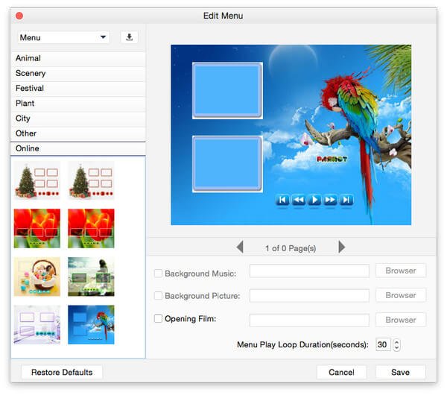
Task: Choose the parrot menu template
Action: point(91,325)
